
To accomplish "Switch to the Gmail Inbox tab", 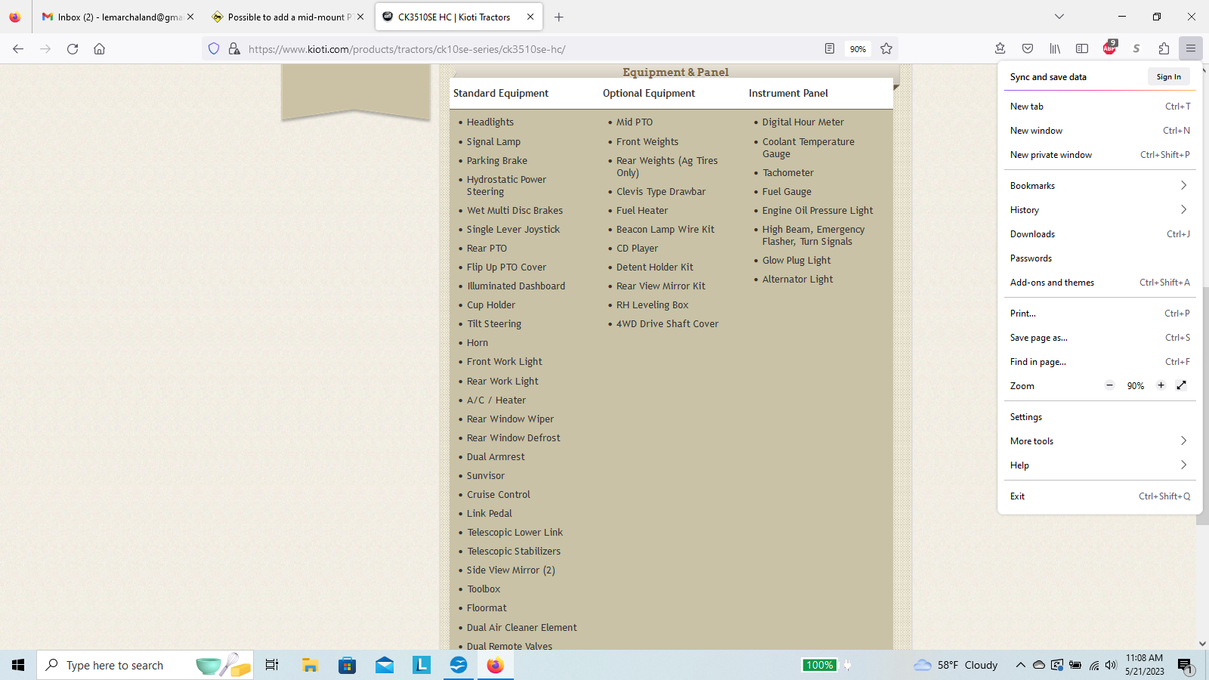I will 112,17.
